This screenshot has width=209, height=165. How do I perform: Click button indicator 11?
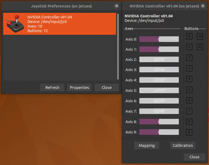pos(200,47)
